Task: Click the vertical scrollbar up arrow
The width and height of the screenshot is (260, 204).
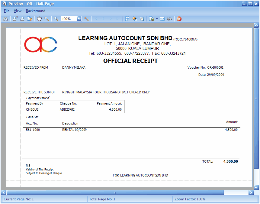Action: [x=256, y=25]
